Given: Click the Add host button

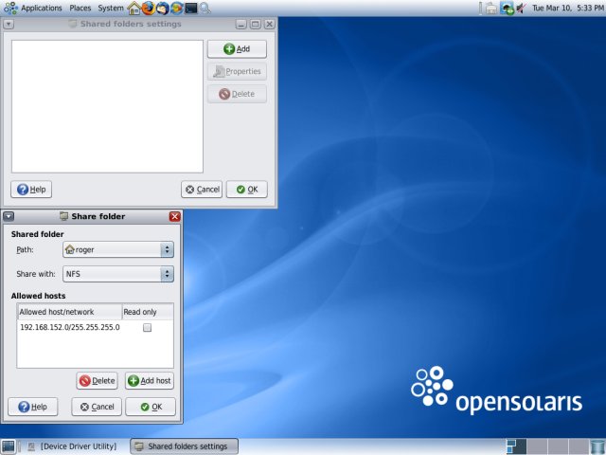Looking at the screenshot, I should coord(150,381).
